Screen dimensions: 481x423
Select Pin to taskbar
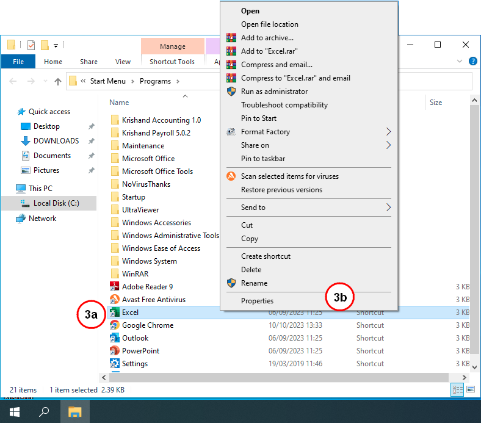point(309,159)
